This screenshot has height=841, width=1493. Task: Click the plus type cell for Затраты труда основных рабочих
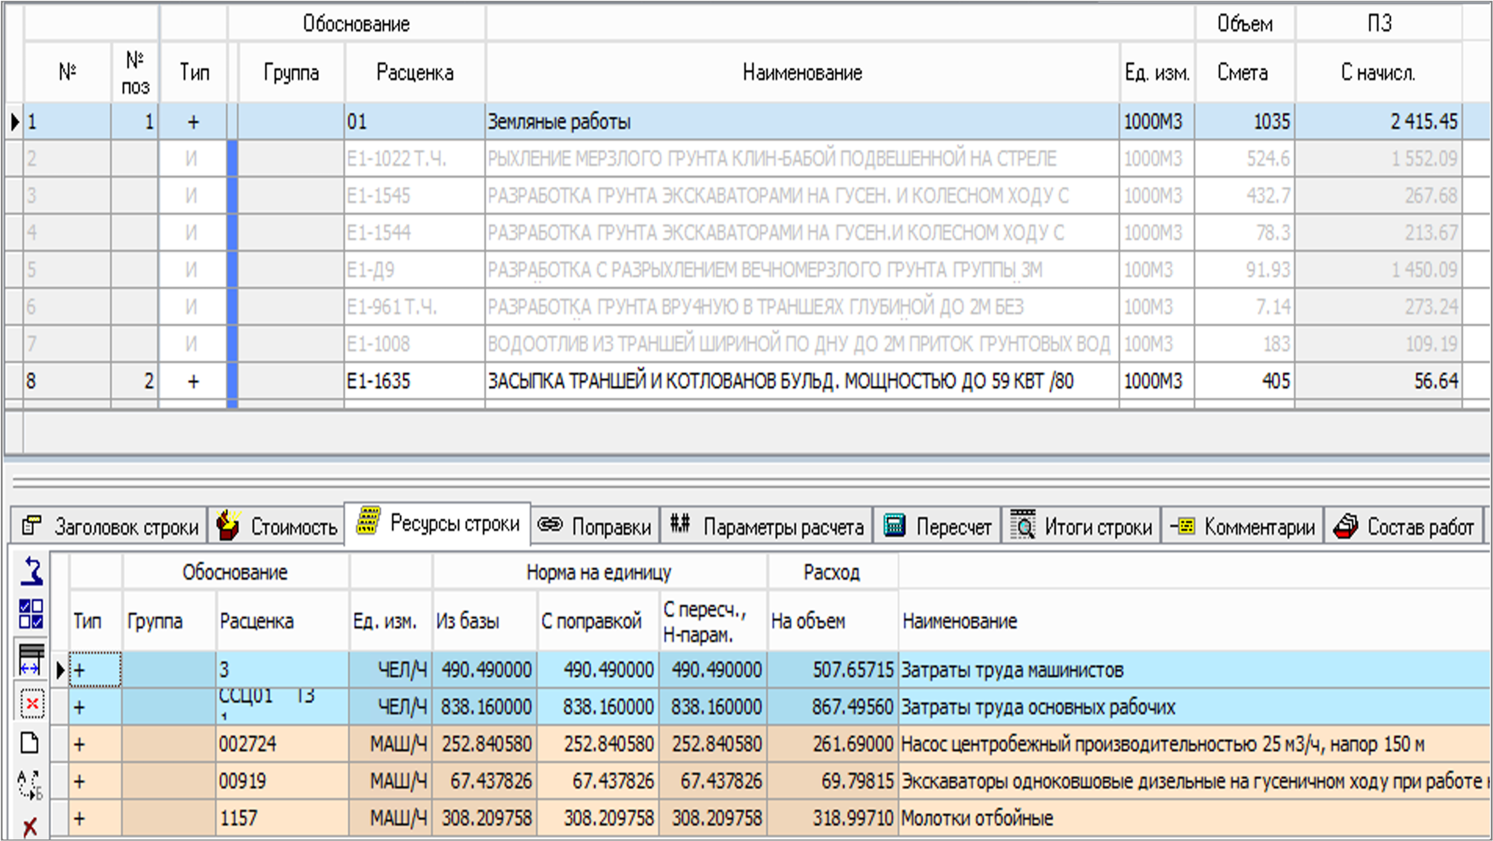[x=95, y=707]
